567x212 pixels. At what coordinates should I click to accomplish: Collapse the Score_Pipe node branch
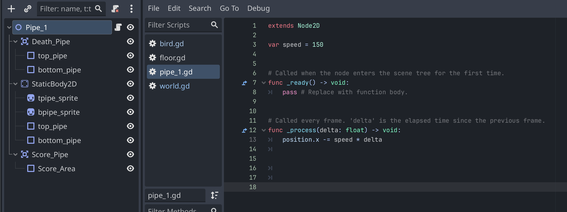(15, 155)
